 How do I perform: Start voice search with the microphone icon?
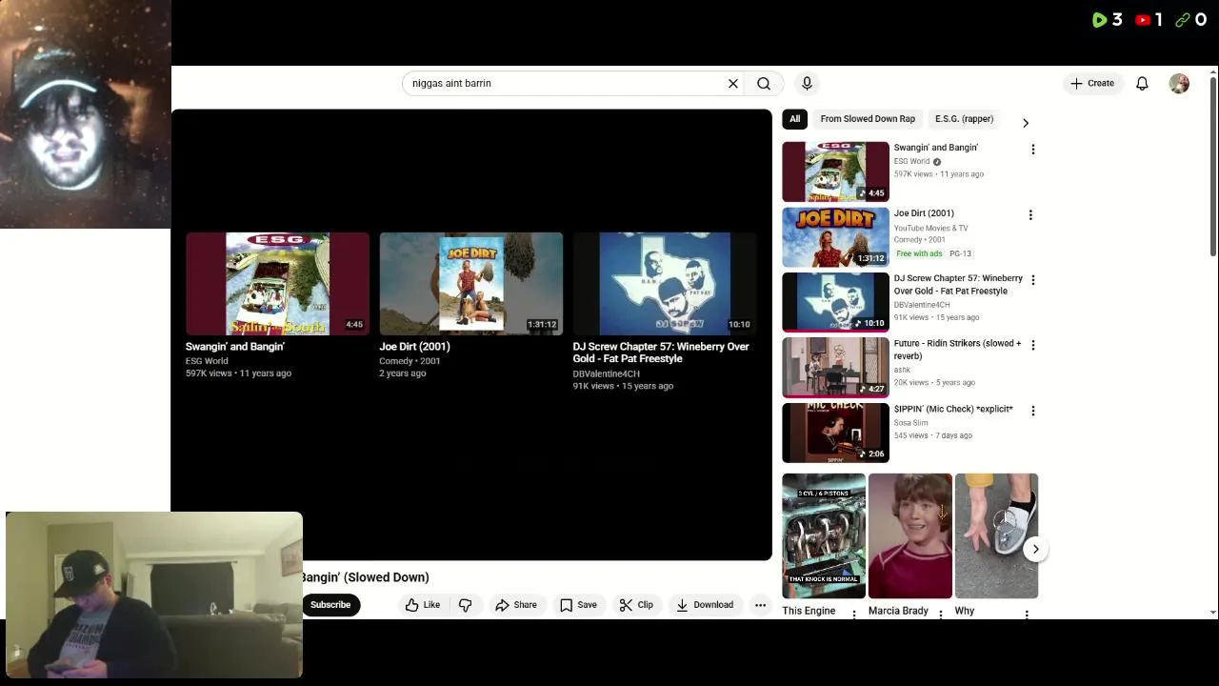(x=807, y=84)
